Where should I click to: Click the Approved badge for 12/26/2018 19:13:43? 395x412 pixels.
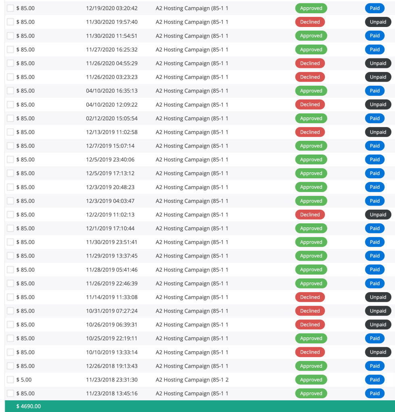pos(311,366)
